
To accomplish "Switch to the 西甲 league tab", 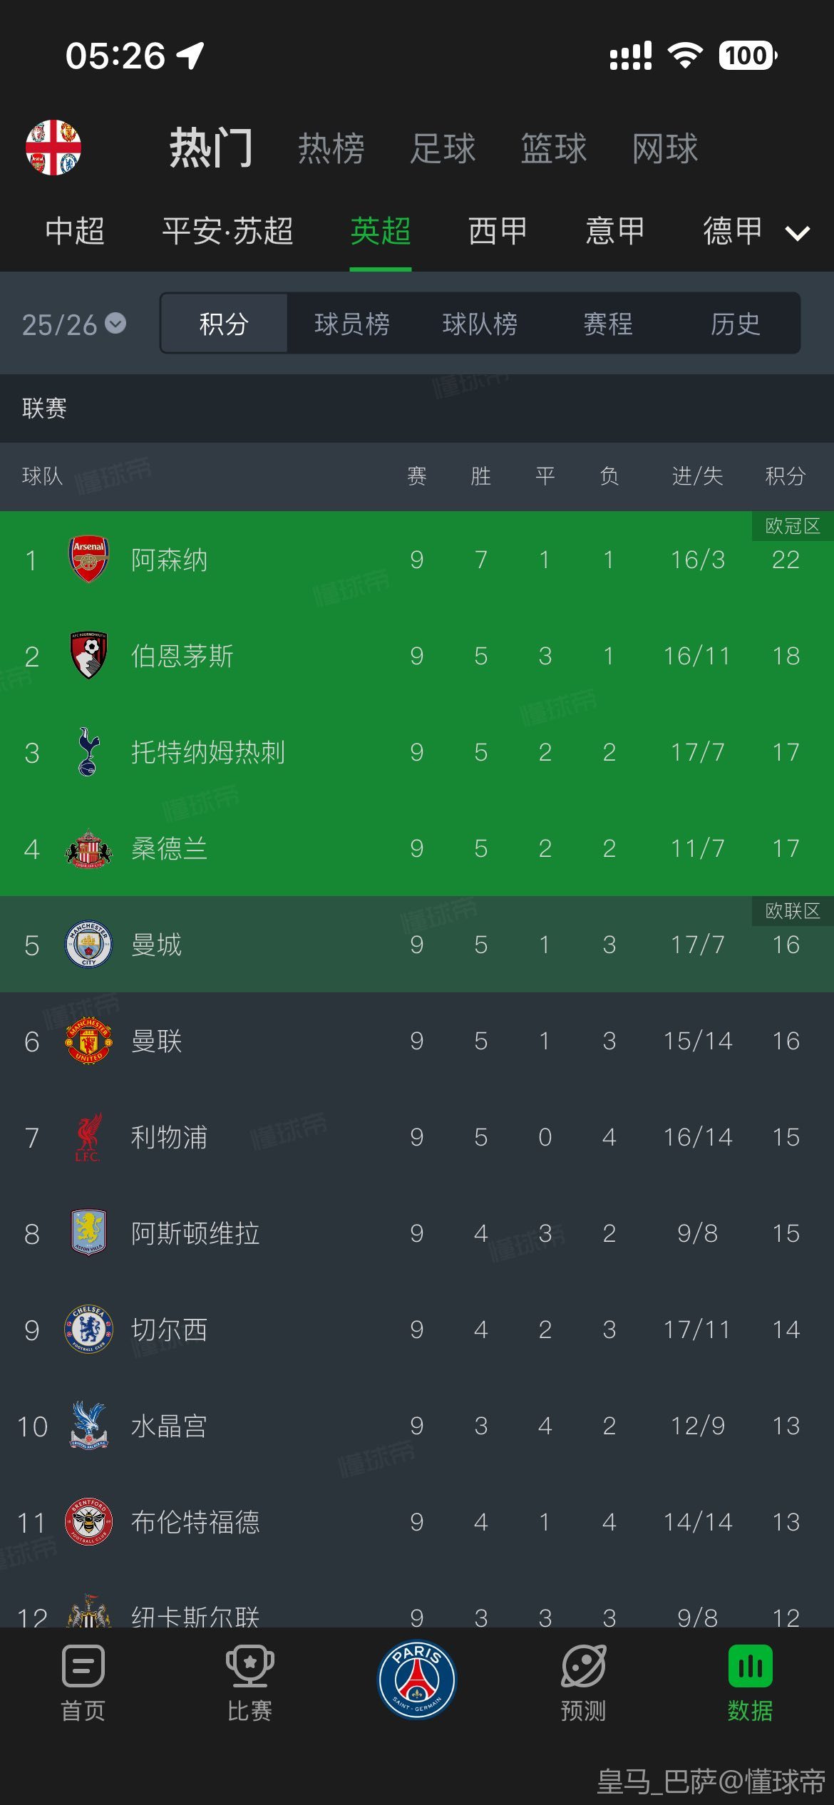I will [x=498, y=231].
